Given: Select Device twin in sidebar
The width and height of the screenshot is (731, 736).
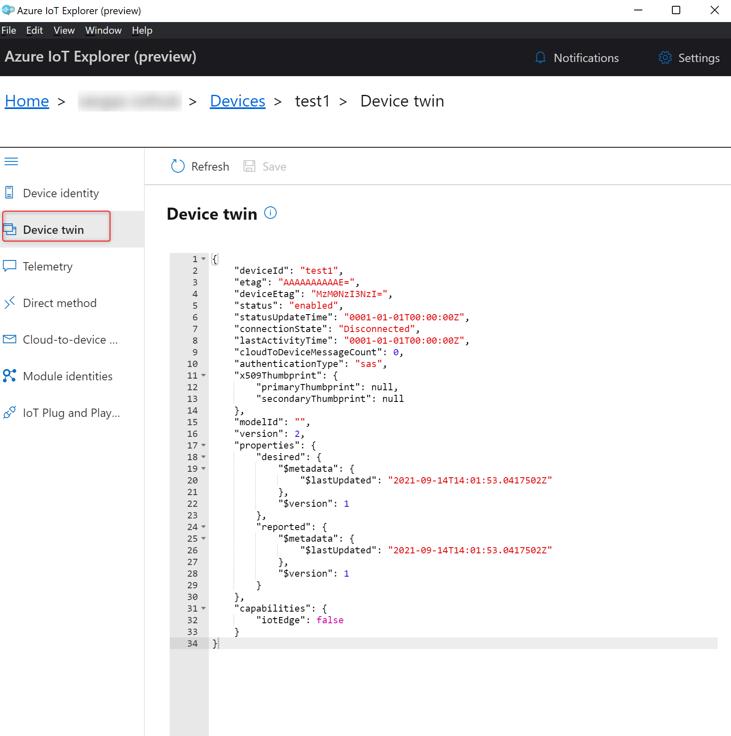Looking at the screenshot, I should tap(72, 229).
